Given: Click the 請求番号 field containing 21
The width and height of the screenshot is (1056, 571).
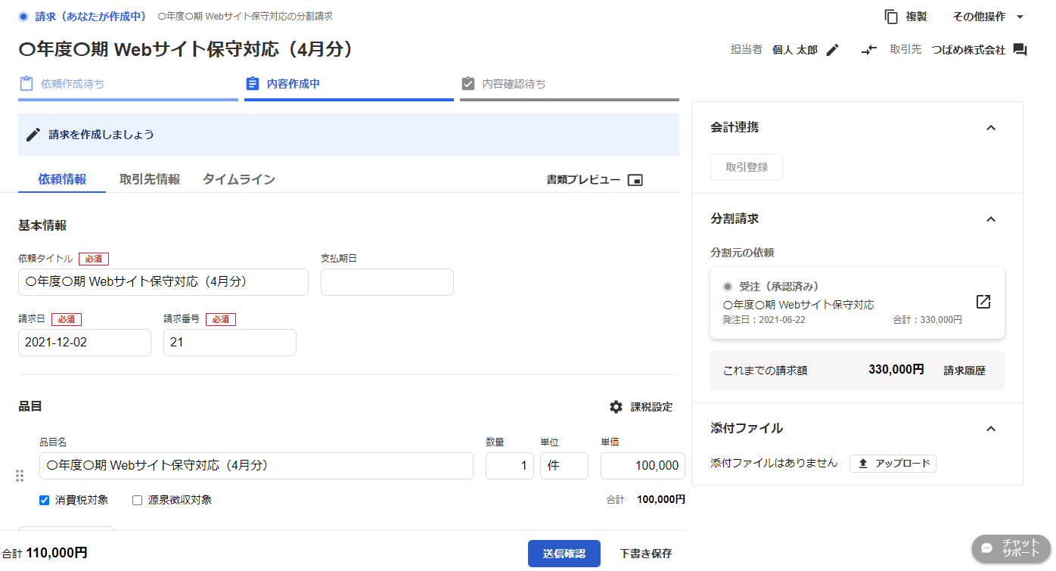Looking at the screenshot, I should [230, 343].
